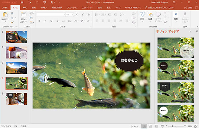The image size is (199, 129).
Task: Start Slide Show from status bar icon
Action: pos(162,126)
